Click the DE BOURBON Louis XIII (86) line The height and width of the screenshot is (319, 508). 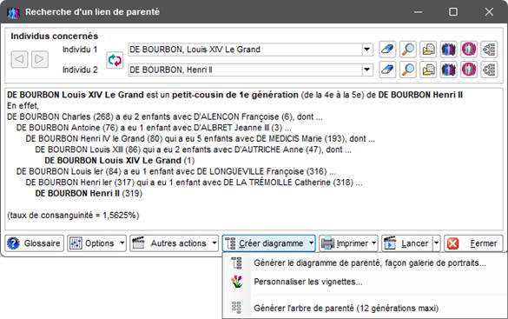193,150
